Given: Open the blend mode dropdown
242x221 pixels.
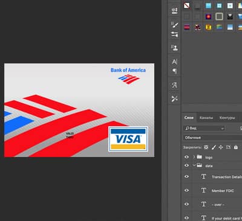Looking at the screenshot, I should coord(213,138).
